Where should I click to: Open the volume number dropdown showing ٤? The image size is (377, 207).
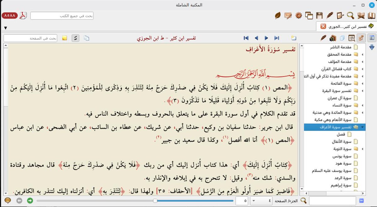click(262, 200)
